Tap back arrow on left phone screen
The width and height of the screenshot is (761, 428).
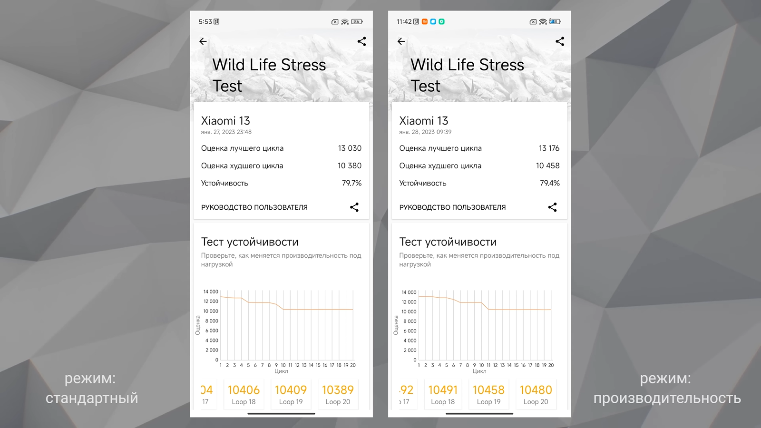pyautogui.click(x=203, y=41)
